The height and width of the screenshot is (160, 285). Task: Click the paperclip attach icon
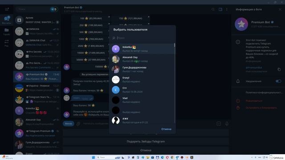tap(78, 124)
